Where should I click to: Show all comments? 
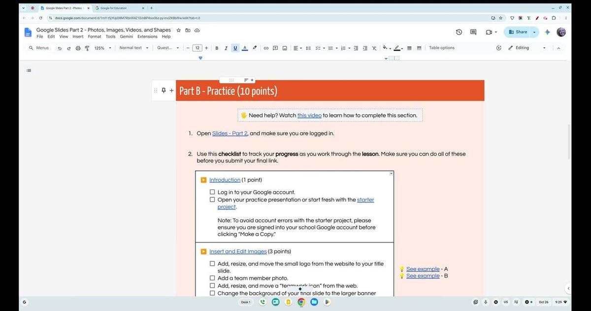473,32
